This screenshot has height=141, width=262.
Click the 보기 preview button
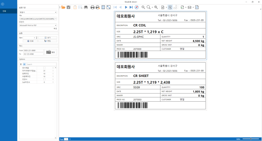coord(48,38)
